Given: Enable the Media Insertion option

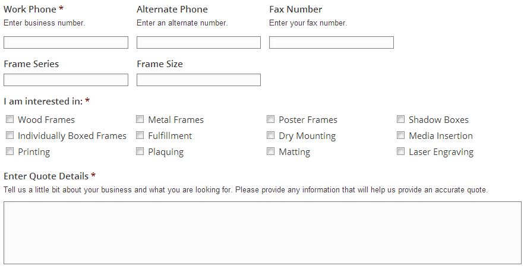Looking at the screenshot, I should [401, 135].
